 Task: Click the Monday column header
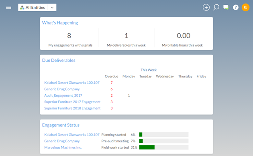129,76
